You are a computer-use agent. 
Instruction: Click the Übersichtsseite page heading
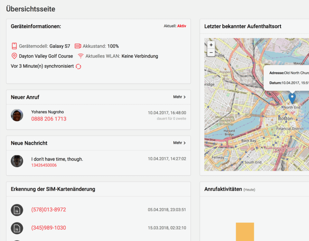coord(31,9)
